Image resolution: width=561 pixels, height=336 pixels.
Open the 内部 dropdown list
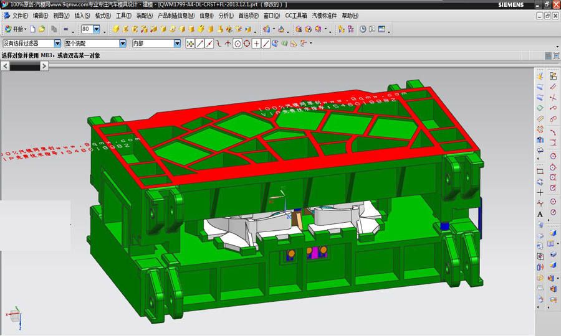(x=177, y=44)
